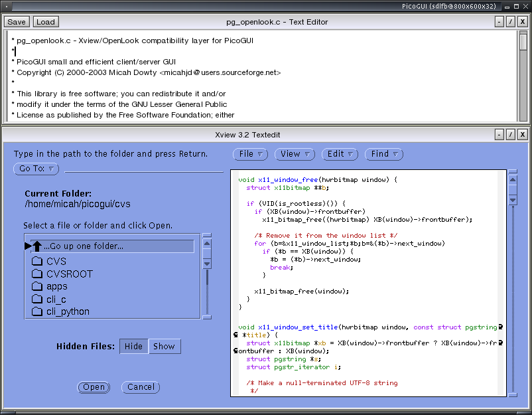The image size is (532, 415).
Task: Click the break statement in code
Action: tap(280, 268)
